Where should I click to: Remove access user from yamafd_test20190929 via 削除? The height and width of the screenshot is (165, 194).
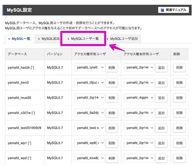coord(112,128)
